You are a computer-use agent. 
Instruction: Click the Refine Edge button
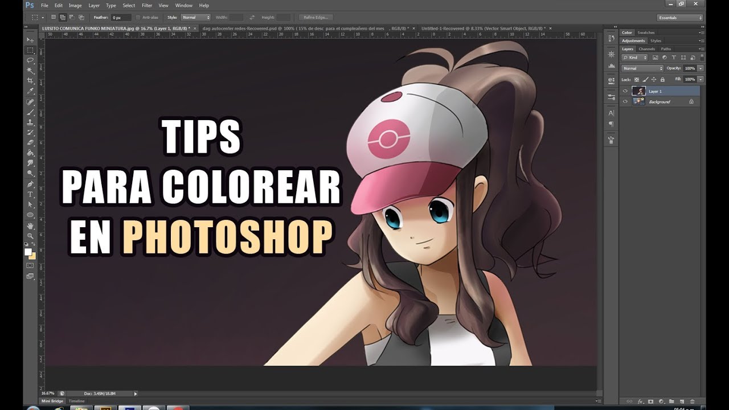315,18
